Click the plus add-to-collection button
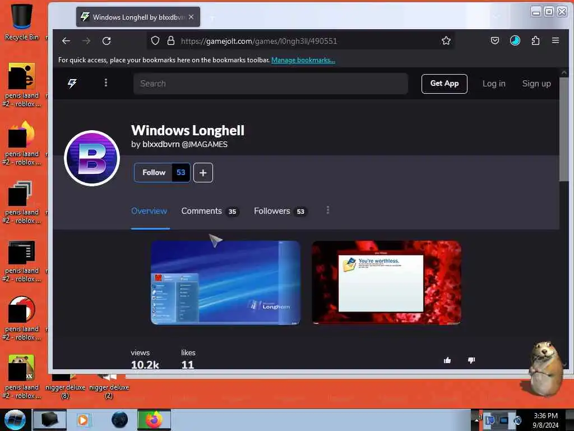Viewport: 574px width, 431px height. (203, 173)
